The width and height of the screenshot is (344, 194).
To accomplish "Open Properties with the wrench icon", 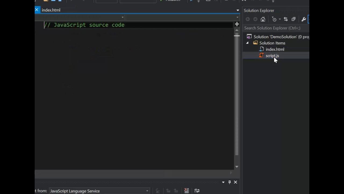I will [303, 19].
